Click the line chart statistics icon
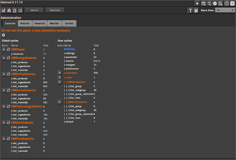 point(20,10)
